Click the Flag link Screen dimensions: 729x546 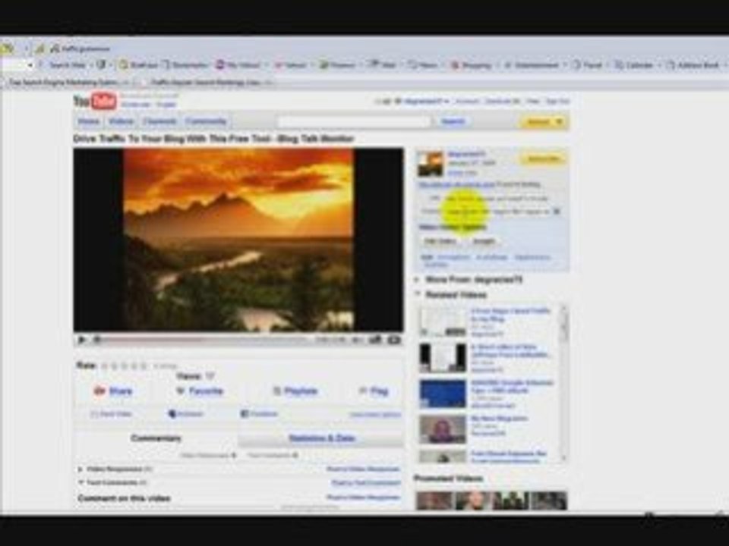pos(379,391)
